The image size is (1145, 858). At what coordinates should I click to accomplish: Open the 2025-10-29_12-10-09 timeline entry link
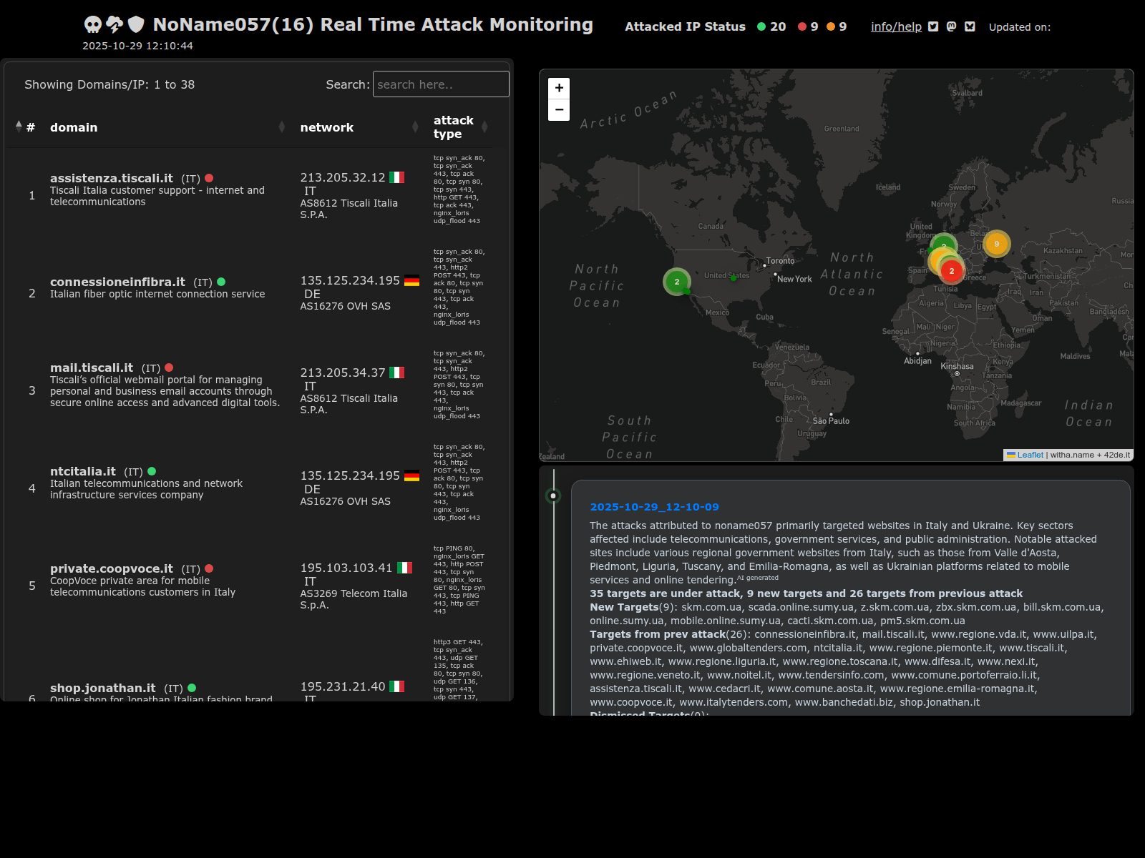654,507
